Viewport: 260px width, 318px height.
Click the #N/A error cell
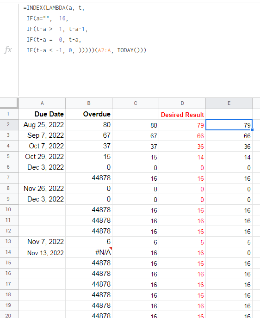coord(89,252)
